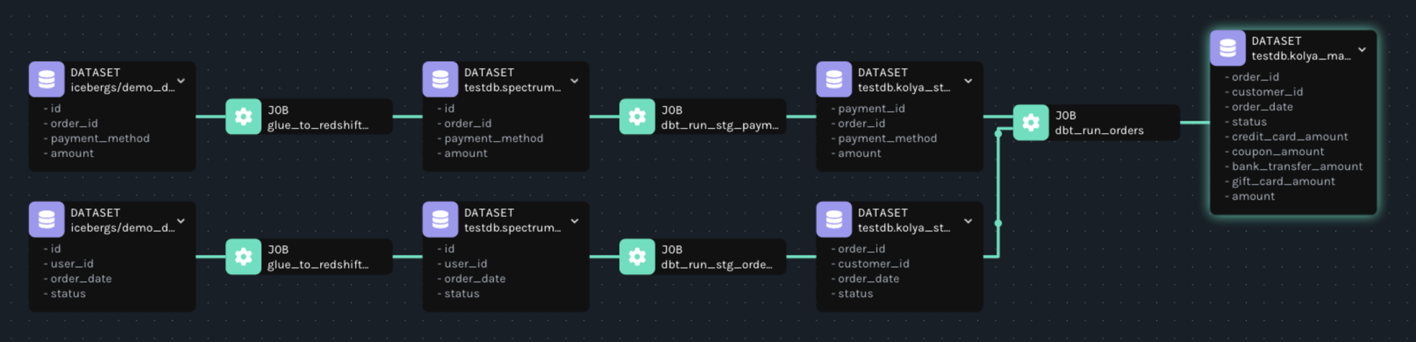Screen dimensions: 1416x342
Task: Click the testdb.kolya_ma dataset database icon
Action: pyautogui.click(x=1227, y=48)
